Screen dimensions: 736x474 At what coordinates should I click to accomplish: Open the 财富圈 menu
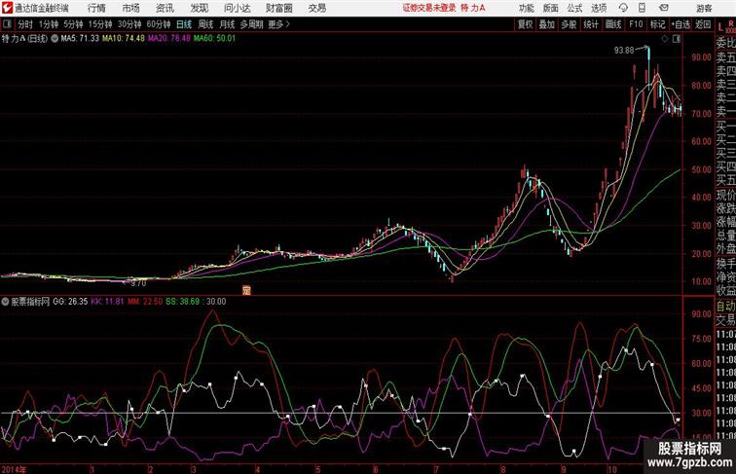click(278, 8)
